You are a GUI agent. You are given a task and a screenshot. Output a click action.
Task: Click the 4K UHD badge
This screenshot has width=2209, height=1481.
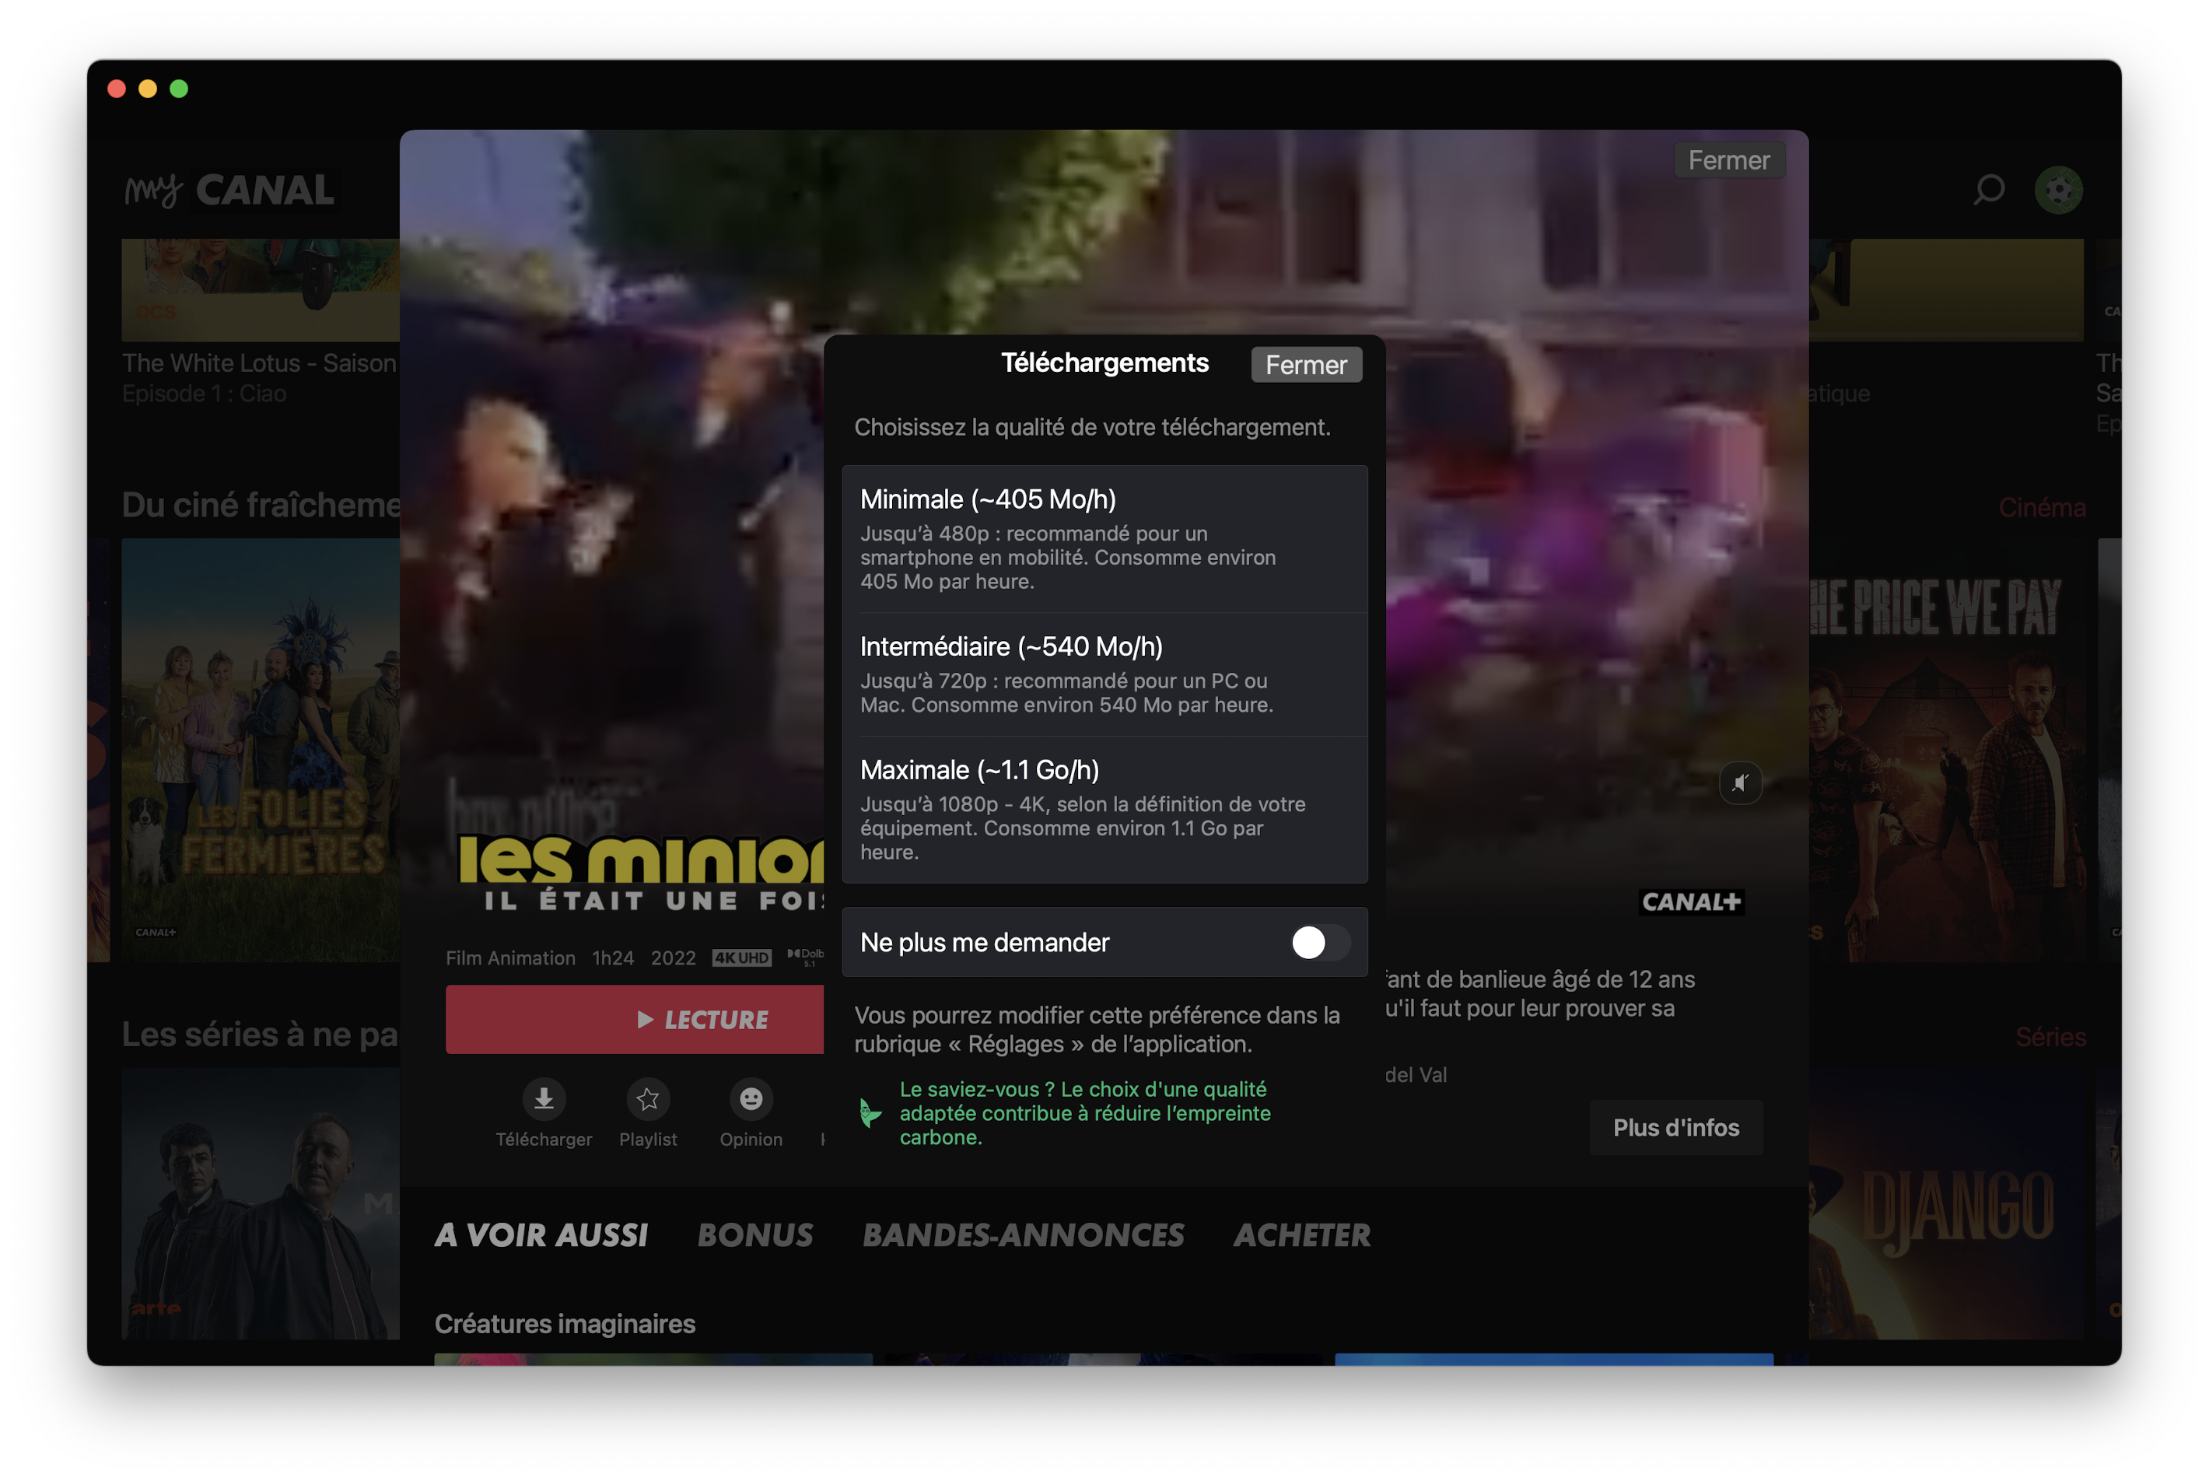pos(741,958)
